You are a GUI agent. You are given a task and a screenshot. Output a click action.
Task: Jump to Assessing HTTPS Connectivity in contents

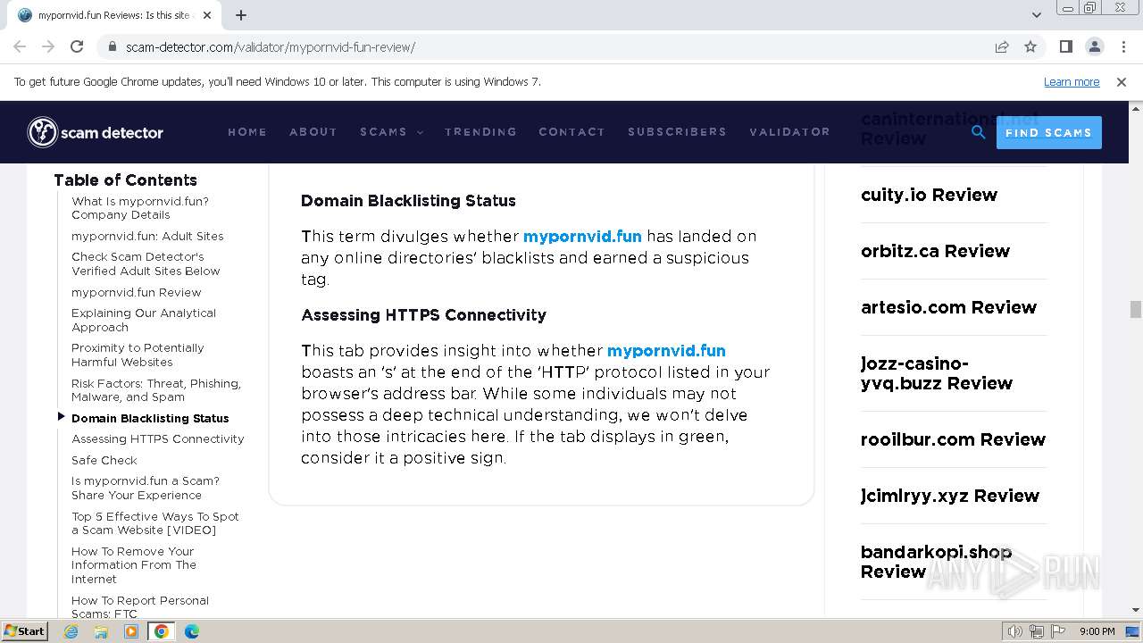[x=158, y=439]
